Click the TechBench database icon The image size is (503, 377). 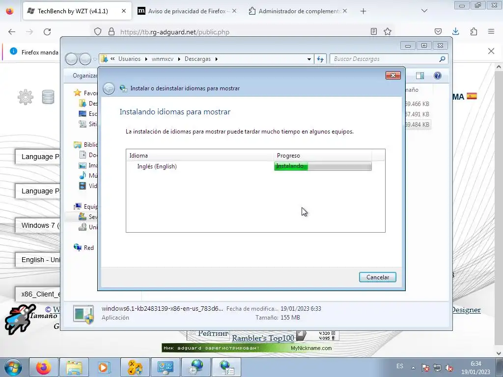tap(48, 97)
